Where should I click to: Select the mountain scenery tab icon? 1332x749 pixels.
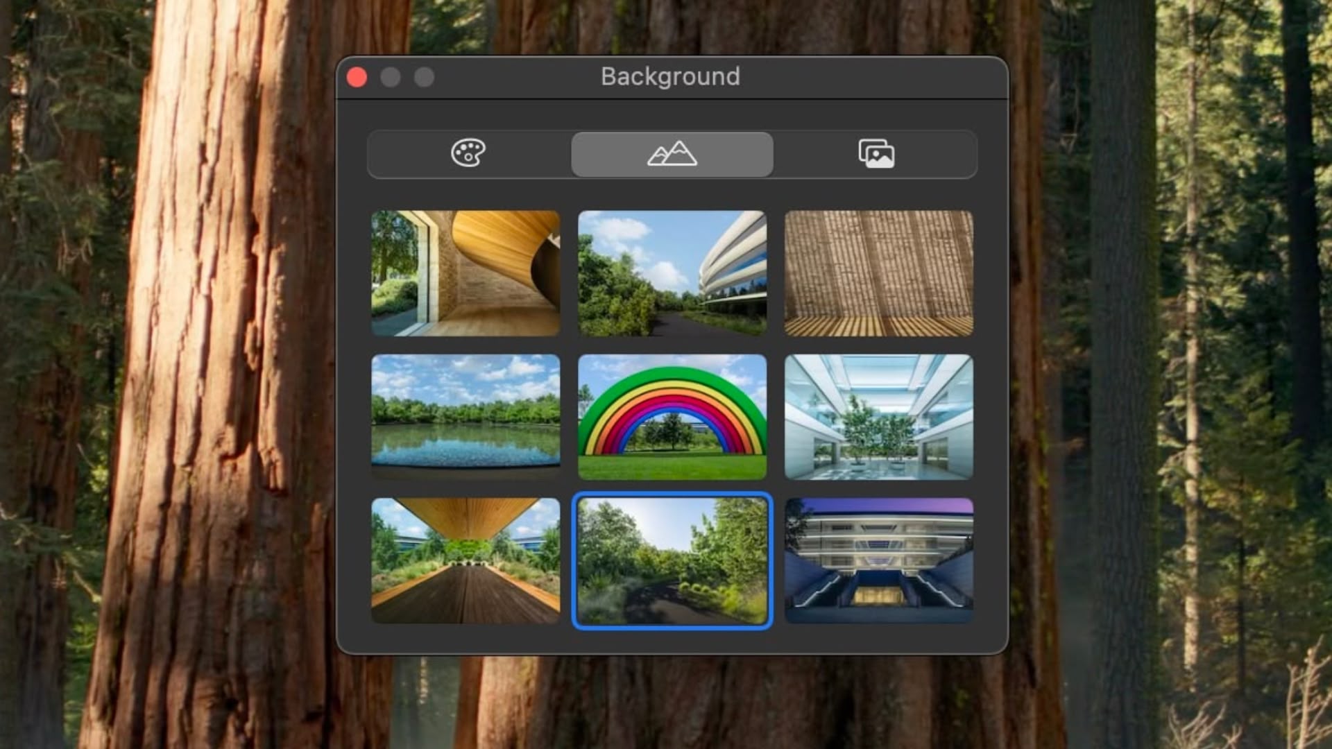tap(672, 154)
